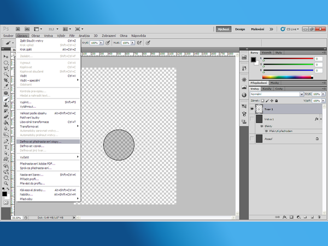Click the Design workspace button
Screen dimensions: 328x246
pyautogui.click(x=240, y=29)
